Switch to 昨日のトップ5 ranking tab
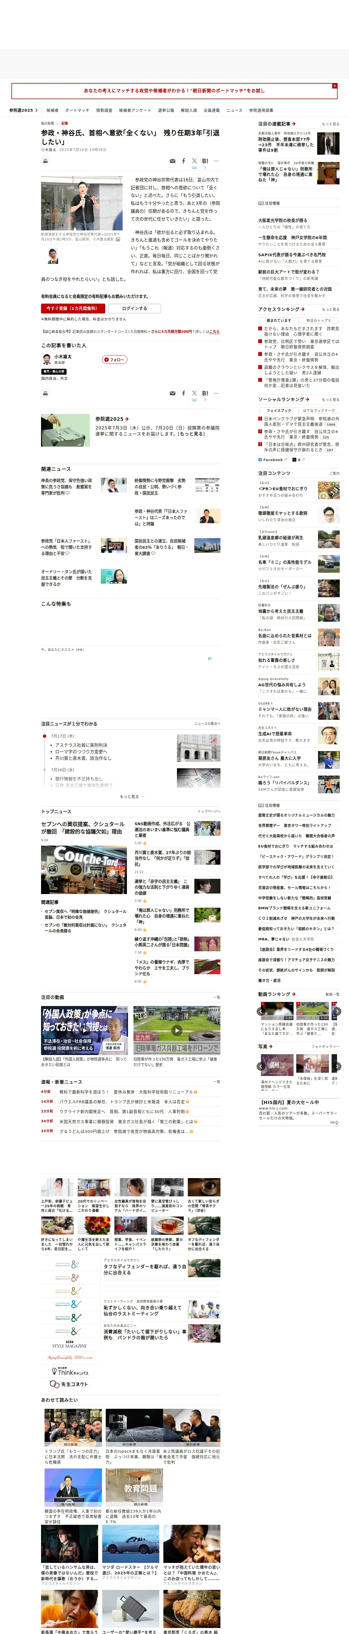 [319, 320]
